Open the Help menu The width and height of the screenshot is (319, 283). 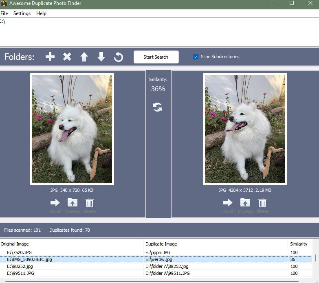pos(41,13)
